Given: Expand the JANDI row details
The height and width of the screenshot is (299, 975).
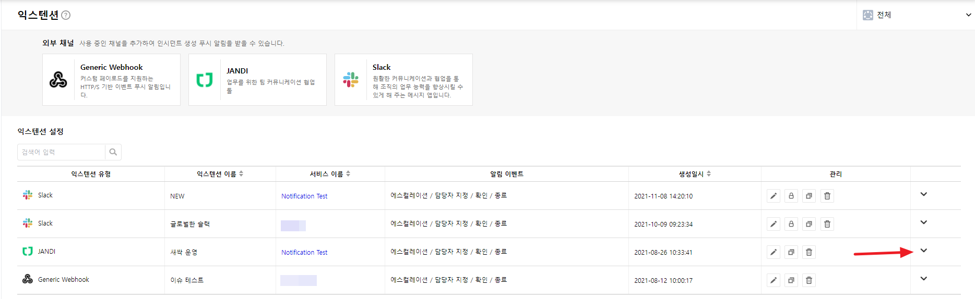Looking at the screenshot, I should pos(923,251).
